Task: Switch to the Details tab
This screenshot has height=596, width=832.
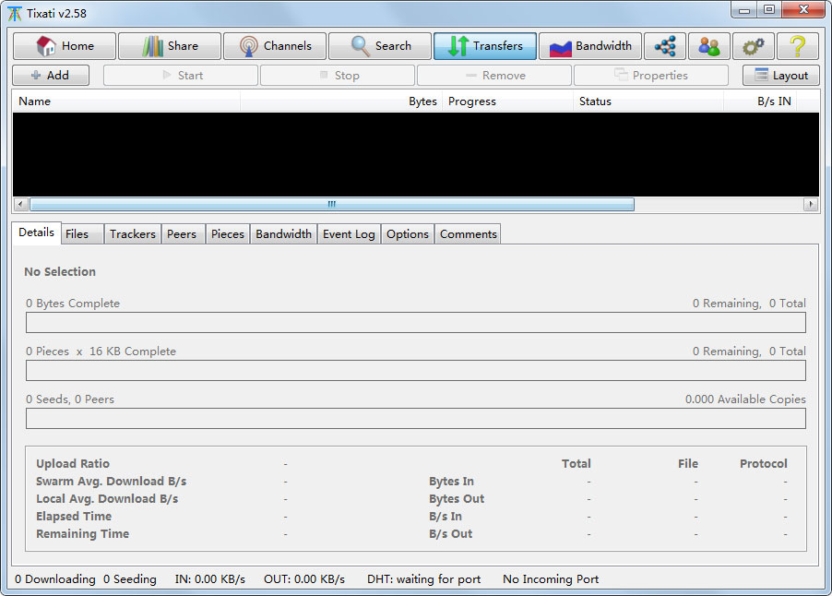Action: (x=37, y=232)
